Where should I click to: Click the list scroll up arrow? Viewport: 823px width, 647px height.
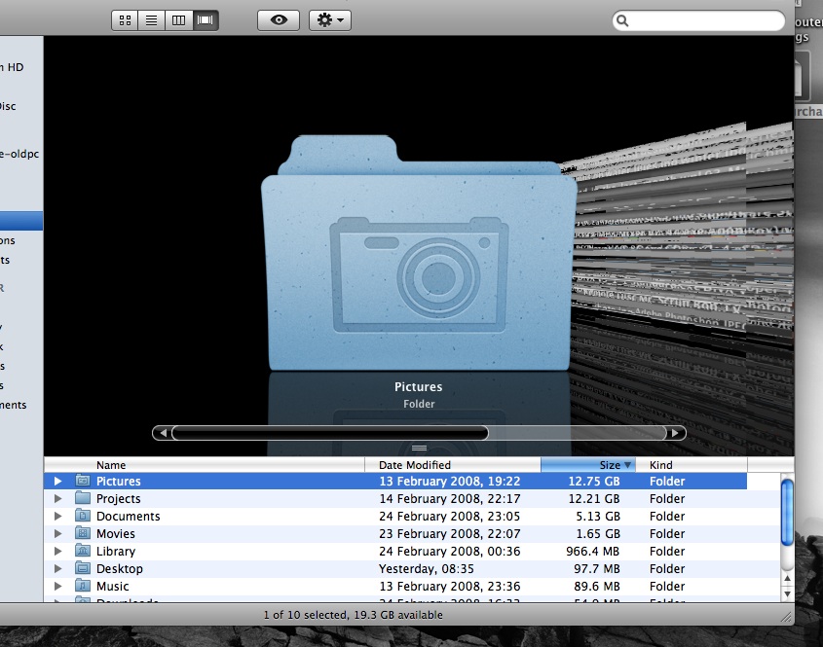pyautogui.click(x=787, y=578)
